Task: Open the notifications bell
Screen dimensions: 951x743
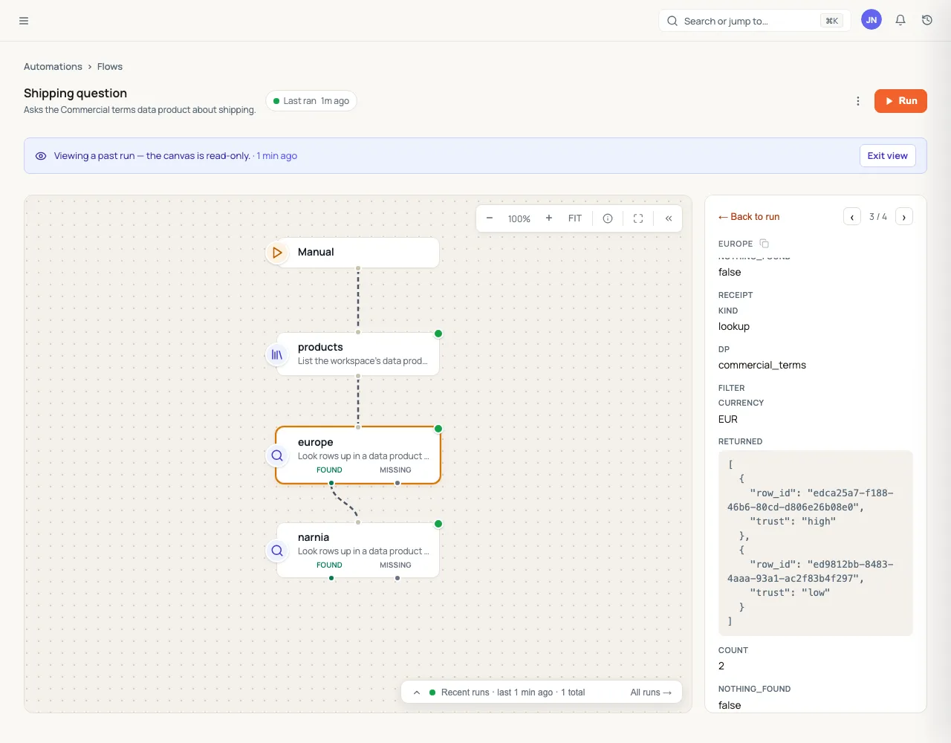Action: point(900,21)
